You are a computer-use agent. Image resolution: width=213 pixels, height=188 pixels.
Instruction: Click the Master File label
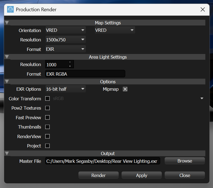click(30, 161)
